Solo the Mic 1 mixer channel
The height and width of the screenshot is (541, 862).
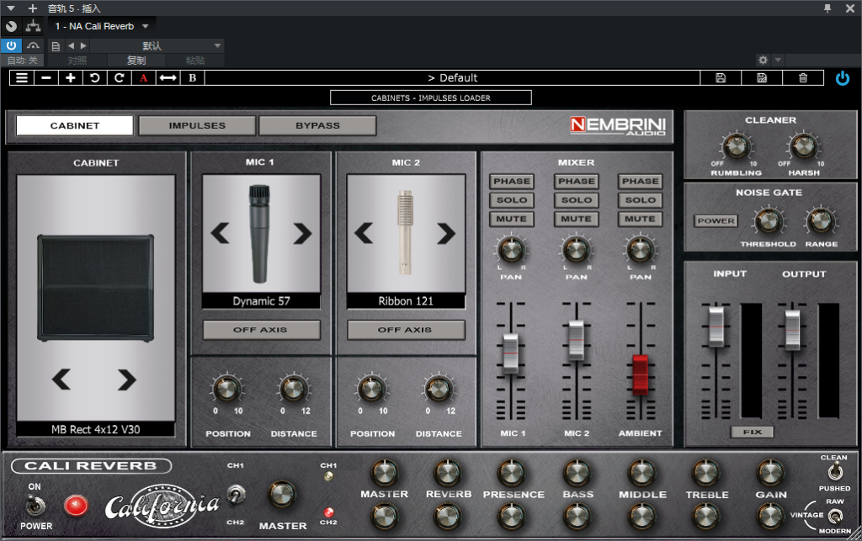[511, 200]
